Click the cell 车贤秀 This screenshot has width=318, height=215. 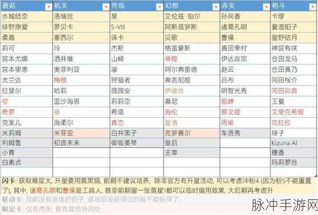(245, 133)
